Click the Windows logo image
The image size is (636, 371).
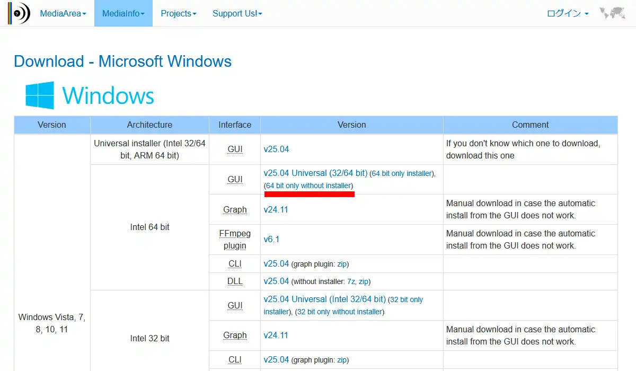click(90, 95)
